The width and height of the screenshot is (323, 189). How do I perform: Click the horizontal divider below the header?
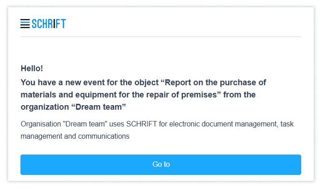click(161, 36)
